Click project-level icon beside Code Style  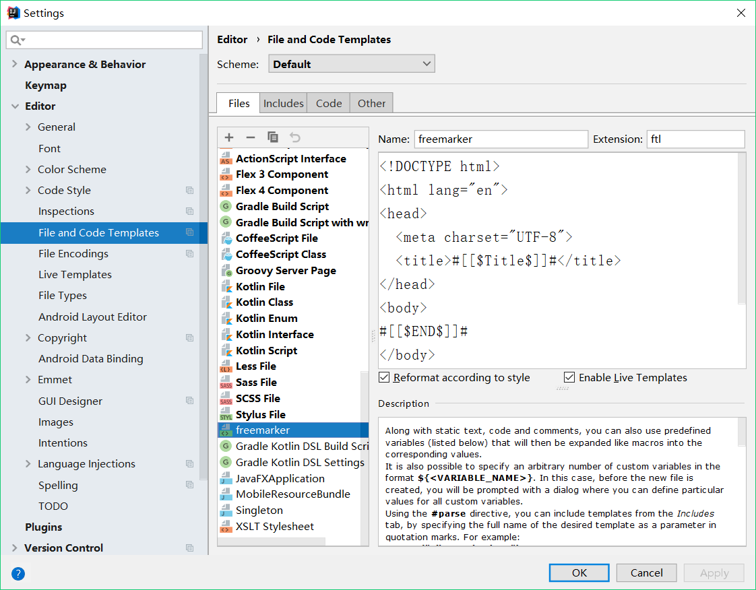point(190,191)
